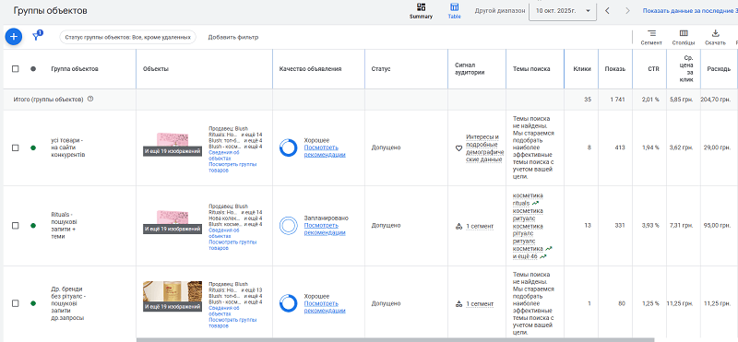Go to the next date period arrow

coord(627,10)
